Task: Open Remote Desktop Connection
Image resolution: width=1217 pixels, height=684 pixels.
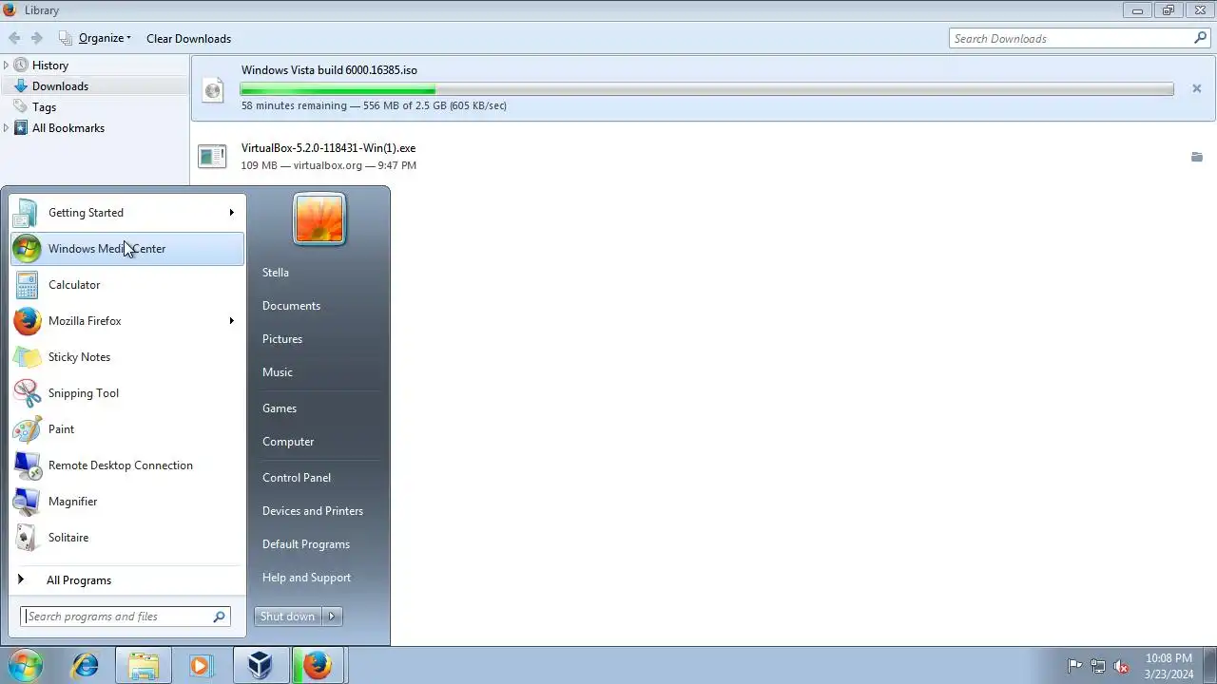Action: [126, 465]
